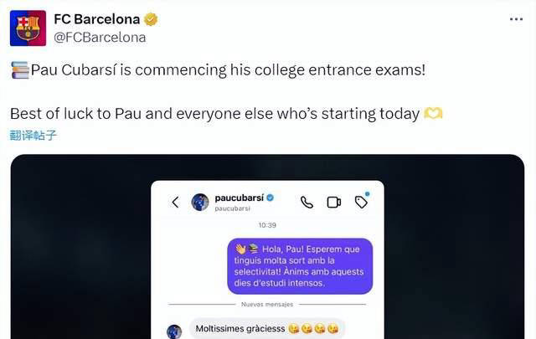Click the gold verified badge

[151, 19]
